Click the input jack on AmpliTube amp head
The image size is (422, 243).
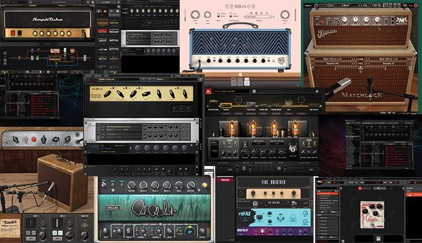pyautogui.click(x=84, y=32)
